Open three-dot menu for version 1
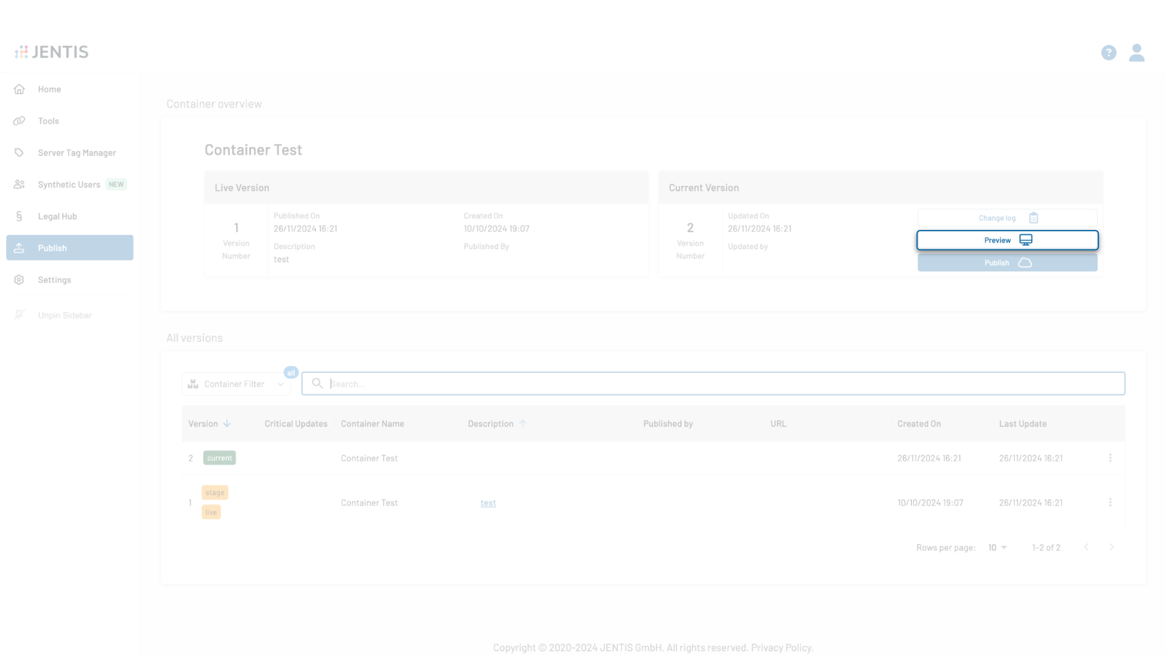 pos(1110,502)
